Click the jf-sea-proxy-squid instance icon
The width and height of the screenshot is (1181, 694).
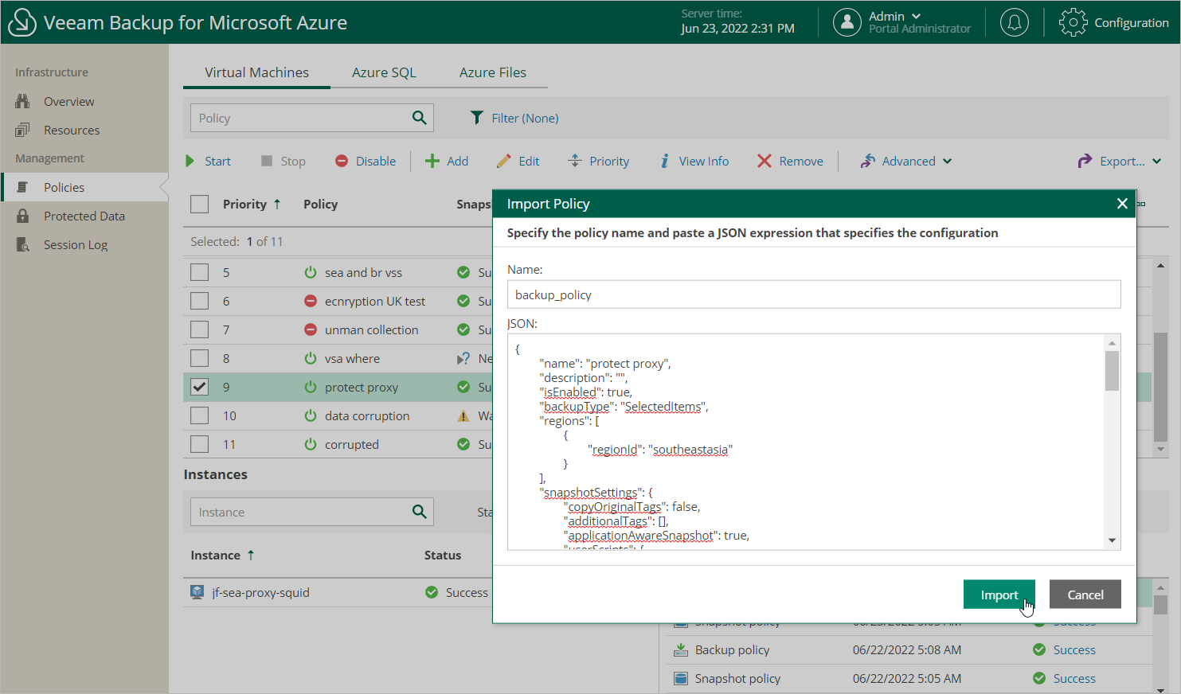pyautogui.click(x=197, y=592)
